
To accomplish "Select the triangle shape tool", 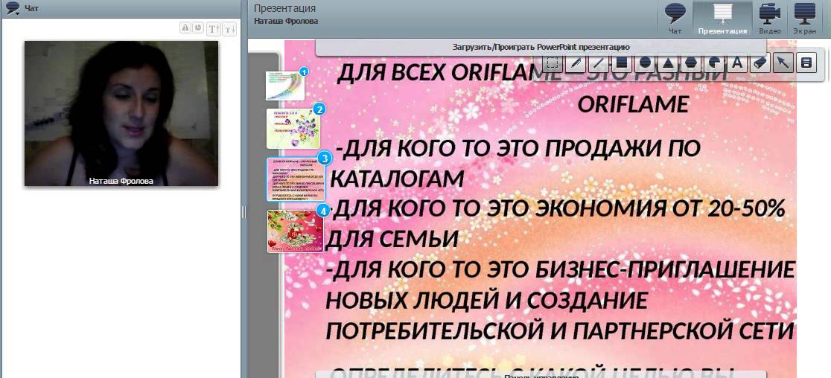I will pos(668,63).
